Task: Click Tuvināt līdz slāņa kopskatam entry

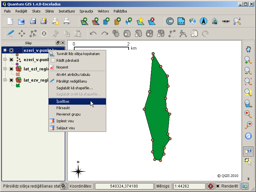Action: click(x=77, y=54)
